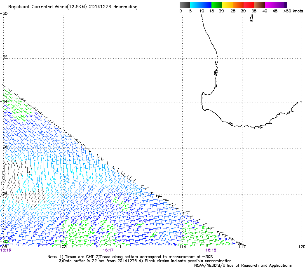The height and width of the screenshot is (268, 305).
Task: Click the longitude label '108'
Action: 63,247
